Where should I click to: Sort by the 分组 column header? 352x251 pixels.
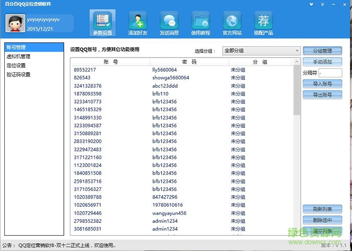[260, 62]
